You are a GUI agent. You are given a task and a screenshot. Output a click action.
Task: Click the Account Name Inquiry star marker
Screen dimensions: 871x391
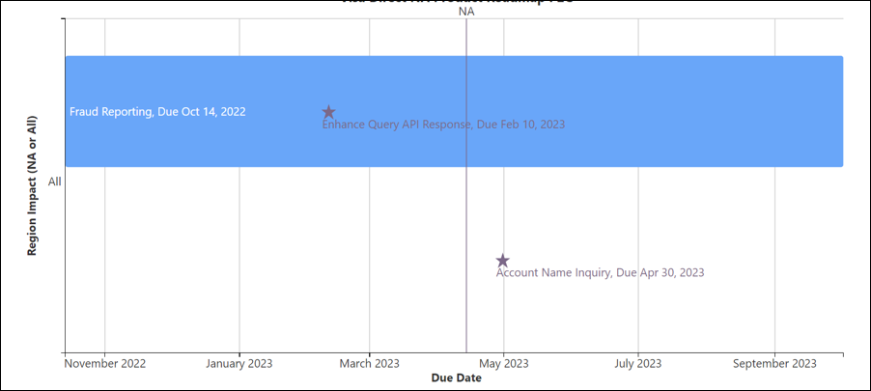(x=503, y=260)
